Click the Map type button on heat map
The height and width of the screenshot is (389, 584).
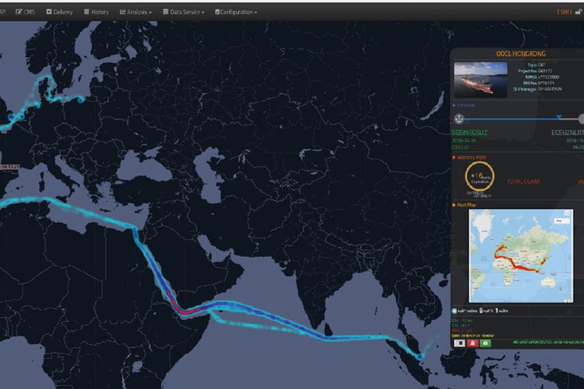pyautogui.click(x=561, y=221)
